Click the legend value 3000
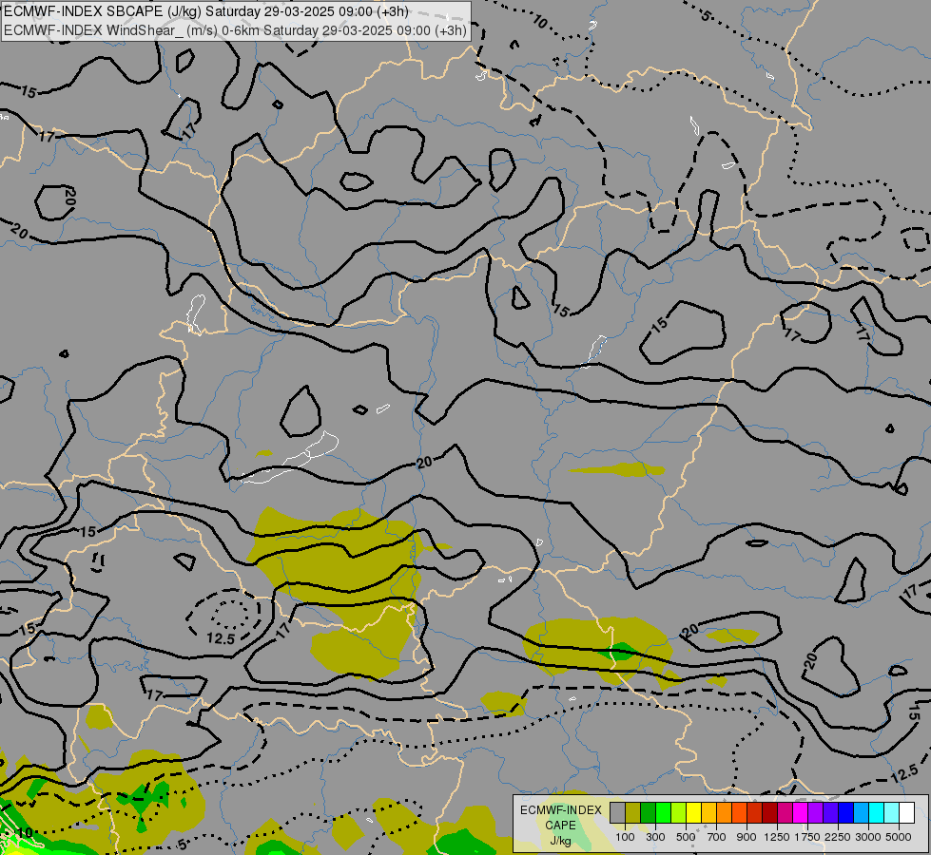931x855 pixels. (868, 837)
